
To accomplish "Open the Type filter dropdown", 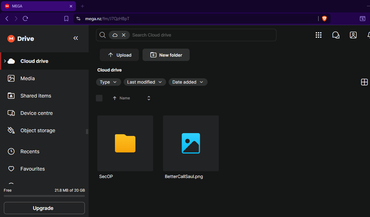I will 108,82.
